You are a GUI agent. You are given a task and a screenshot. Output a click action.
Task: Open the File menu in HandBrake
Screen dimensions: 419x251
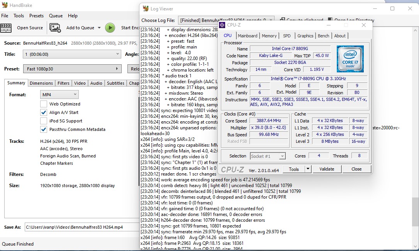click(5, 16)
